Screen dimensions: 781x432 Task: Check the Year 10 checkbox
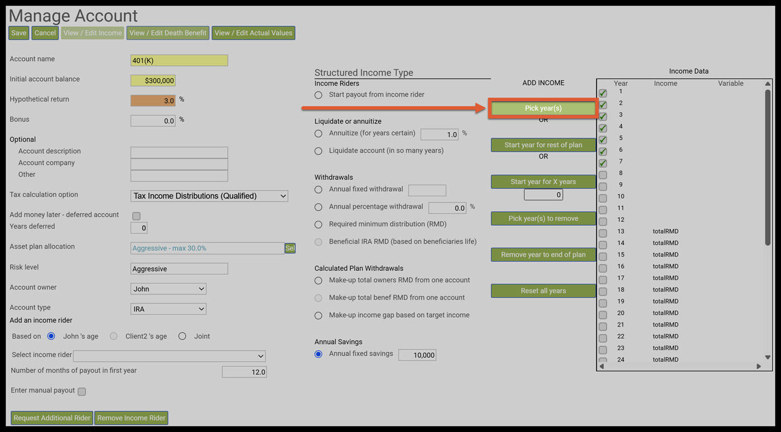tap(602, 198)
